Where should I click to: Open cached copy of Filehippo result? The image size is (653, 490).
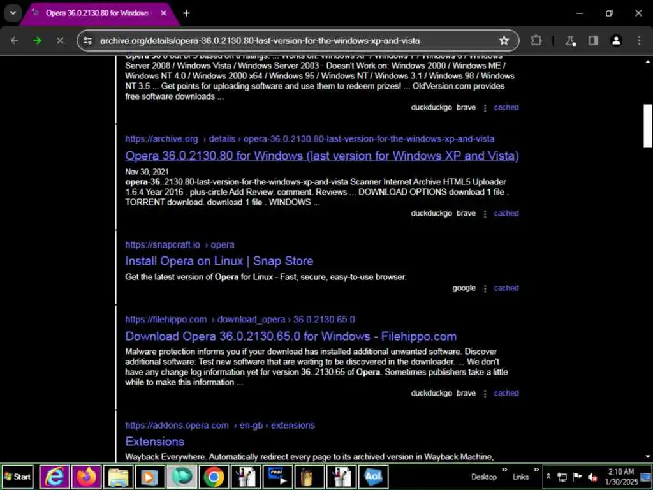[x=506, y=393]
